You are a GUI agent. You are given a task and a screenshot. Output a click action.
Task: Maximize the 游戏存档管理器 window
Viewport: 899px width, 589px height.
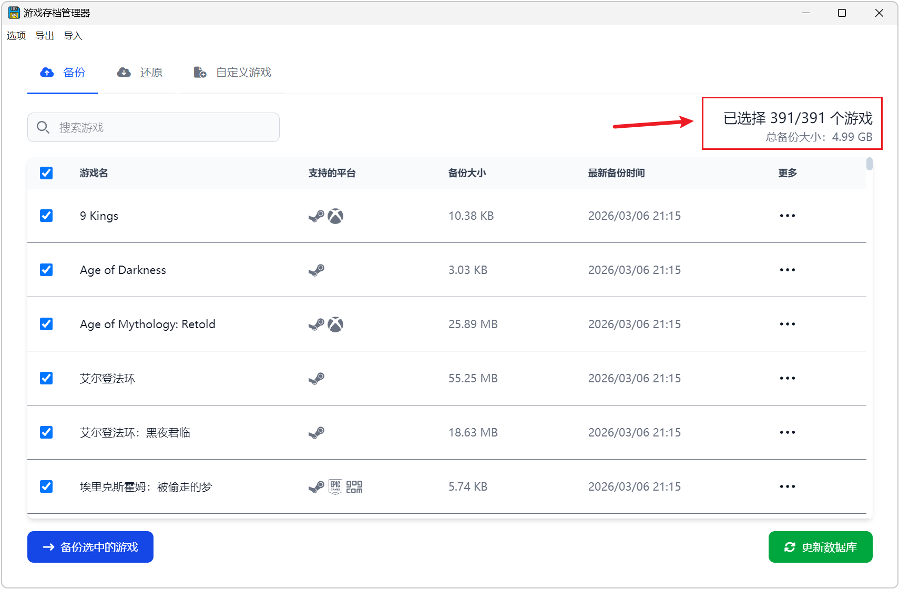(x=842, y=13)
